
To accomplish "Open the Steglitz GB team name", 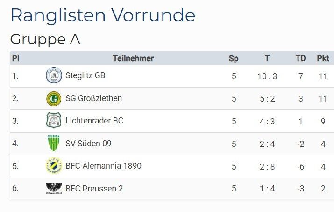I will tap(85, 75).
